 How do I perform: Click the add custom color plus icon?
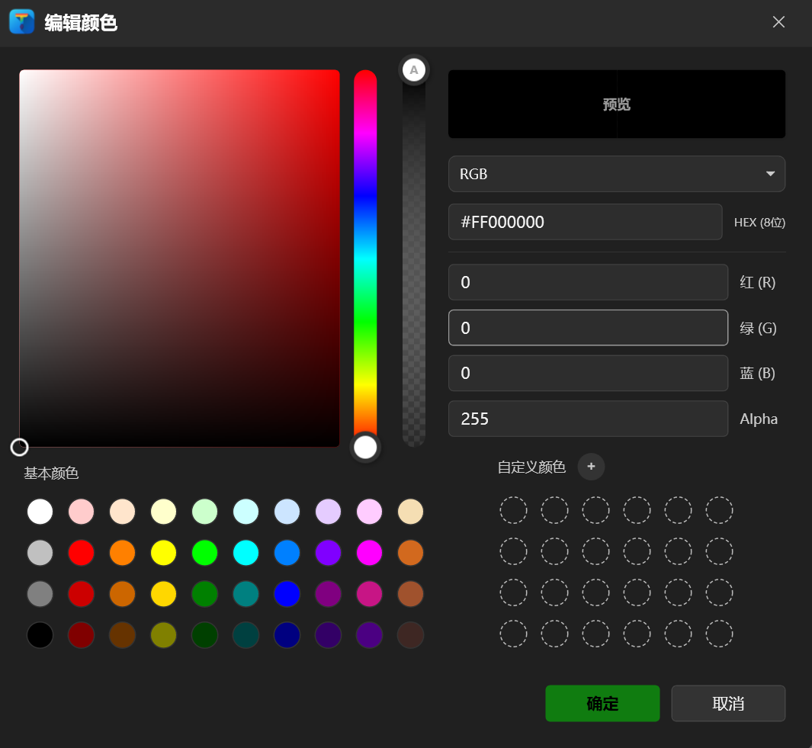pos(591,467)
